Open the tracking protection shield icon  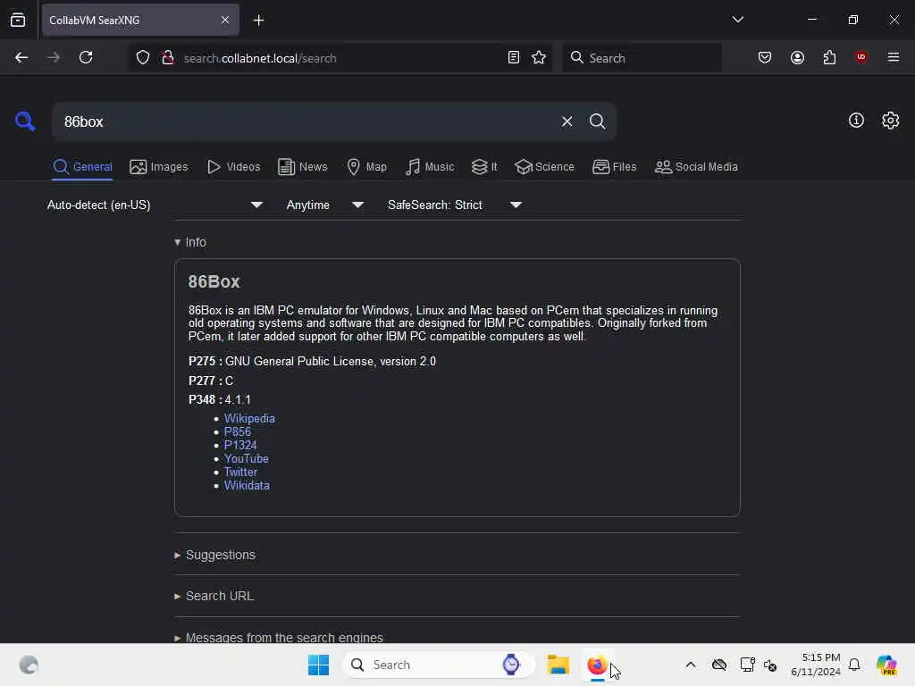pyautogui.click(x=143, y=57)
